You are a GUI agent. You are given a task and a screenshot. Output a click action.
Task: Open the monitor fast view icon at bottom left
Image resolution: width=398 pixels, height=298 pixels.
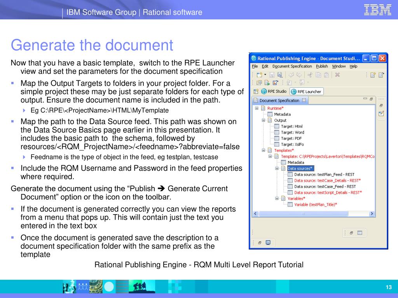click(268, 243)
